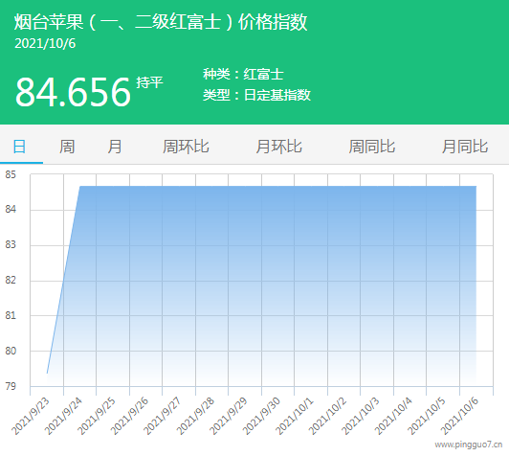
Task: Click the 2021/10/1 axis date label
Action: point(295,416)
